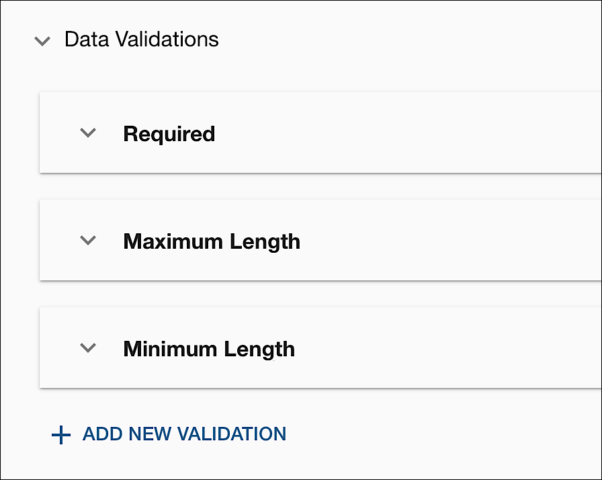
Task: Click the word Length in Minimum Length
Action: click(x=259, y=350)
